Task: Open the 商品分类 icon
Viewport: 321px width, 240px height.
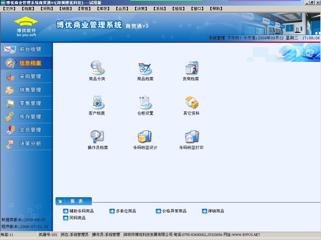Action: [97, 68]
